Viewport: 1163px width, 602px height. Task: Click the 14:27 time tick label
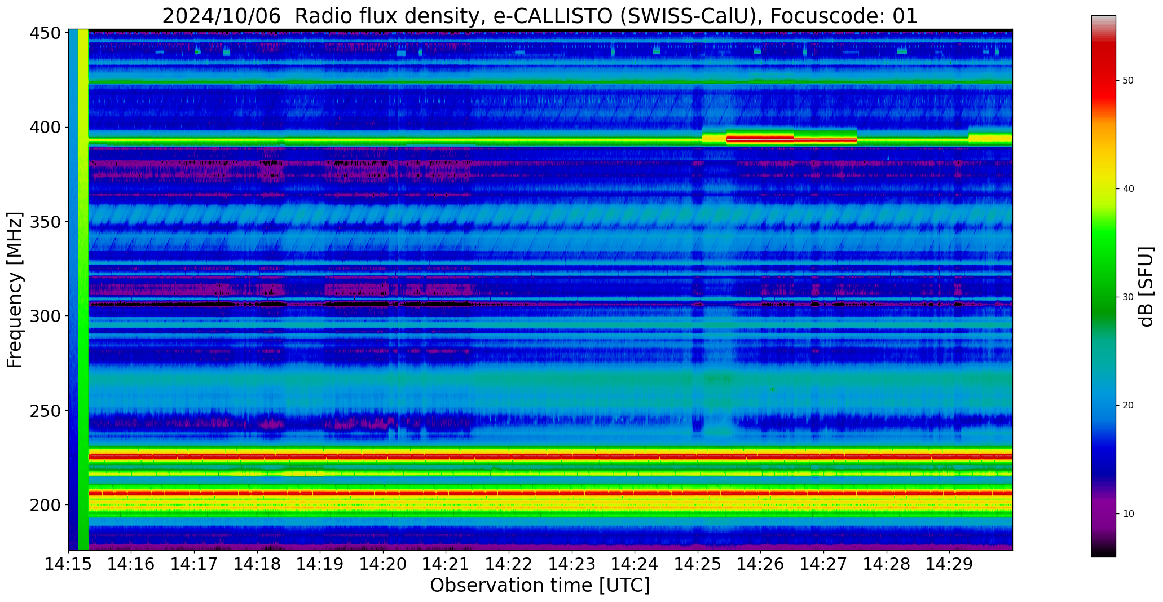823,564
